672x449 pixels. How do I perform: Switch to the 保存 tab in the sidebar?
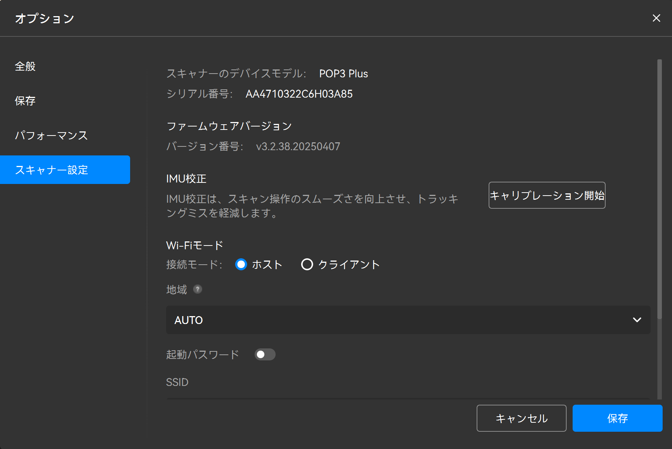pyautogui.click(x=25, y=101)
